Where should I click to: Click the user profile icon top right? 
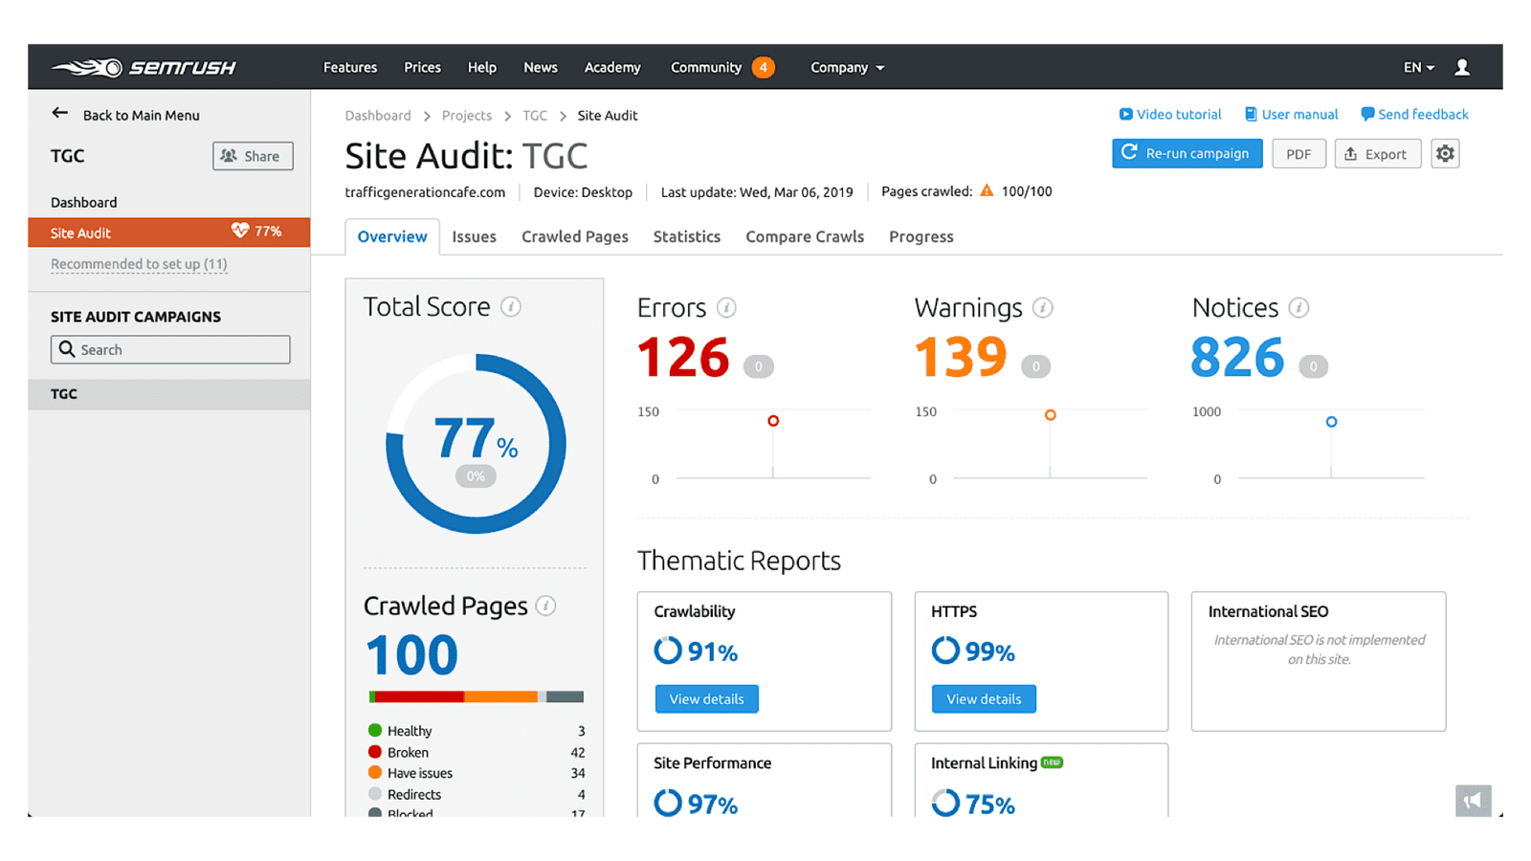(1462, 67)
